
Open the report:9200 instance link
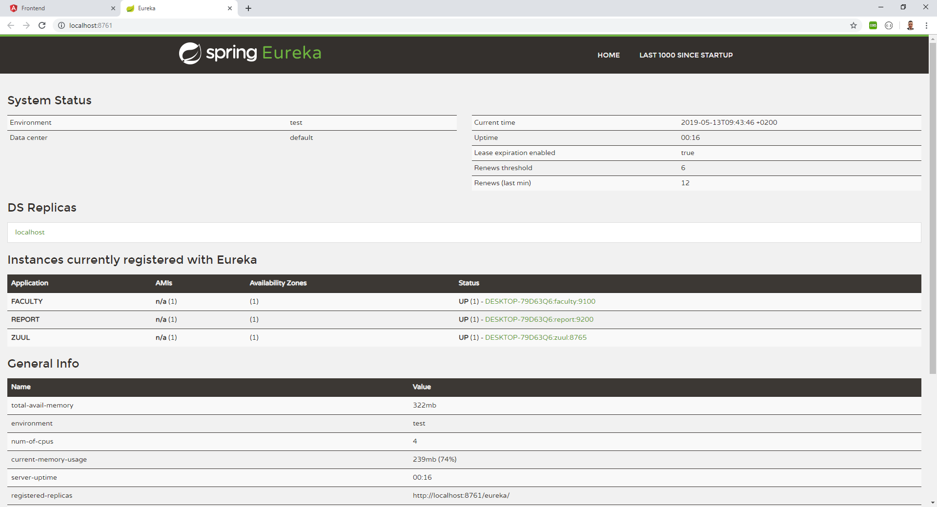point(539,319)
